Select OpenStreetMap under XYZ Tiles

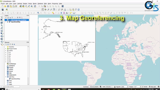(x=15, y=79)
